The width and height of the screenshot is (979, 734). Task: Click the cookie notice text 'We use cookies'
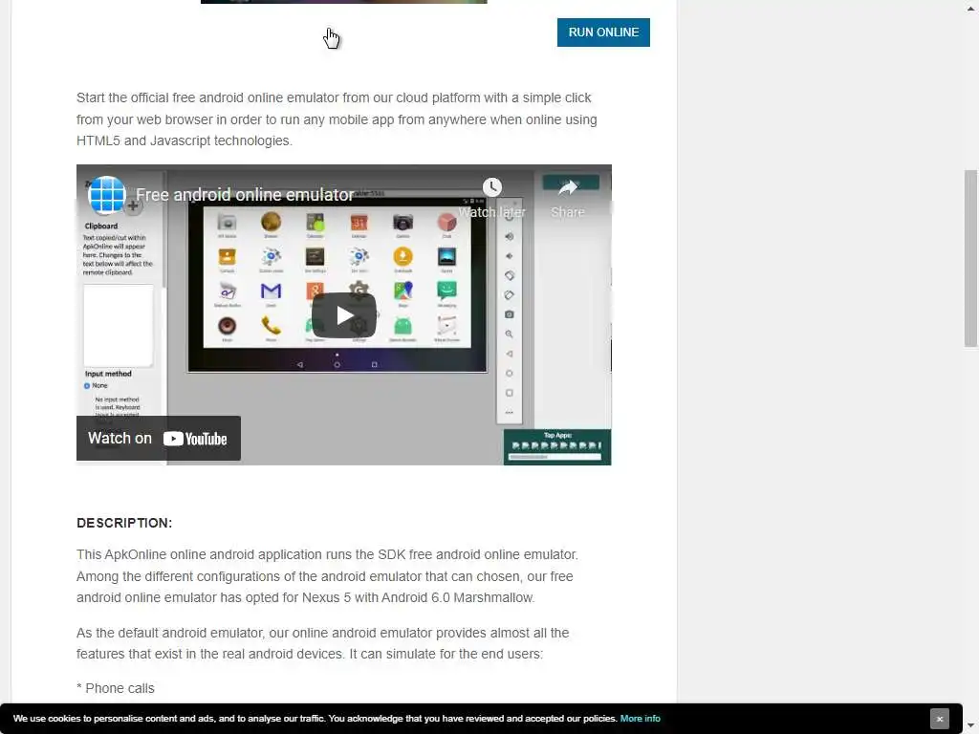(315, 719)
